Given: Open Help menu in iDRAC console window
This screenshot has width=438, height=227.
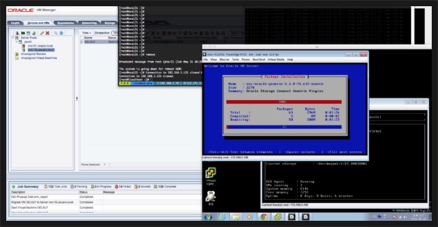Looking at the screenshot, I should pos(290,60).
